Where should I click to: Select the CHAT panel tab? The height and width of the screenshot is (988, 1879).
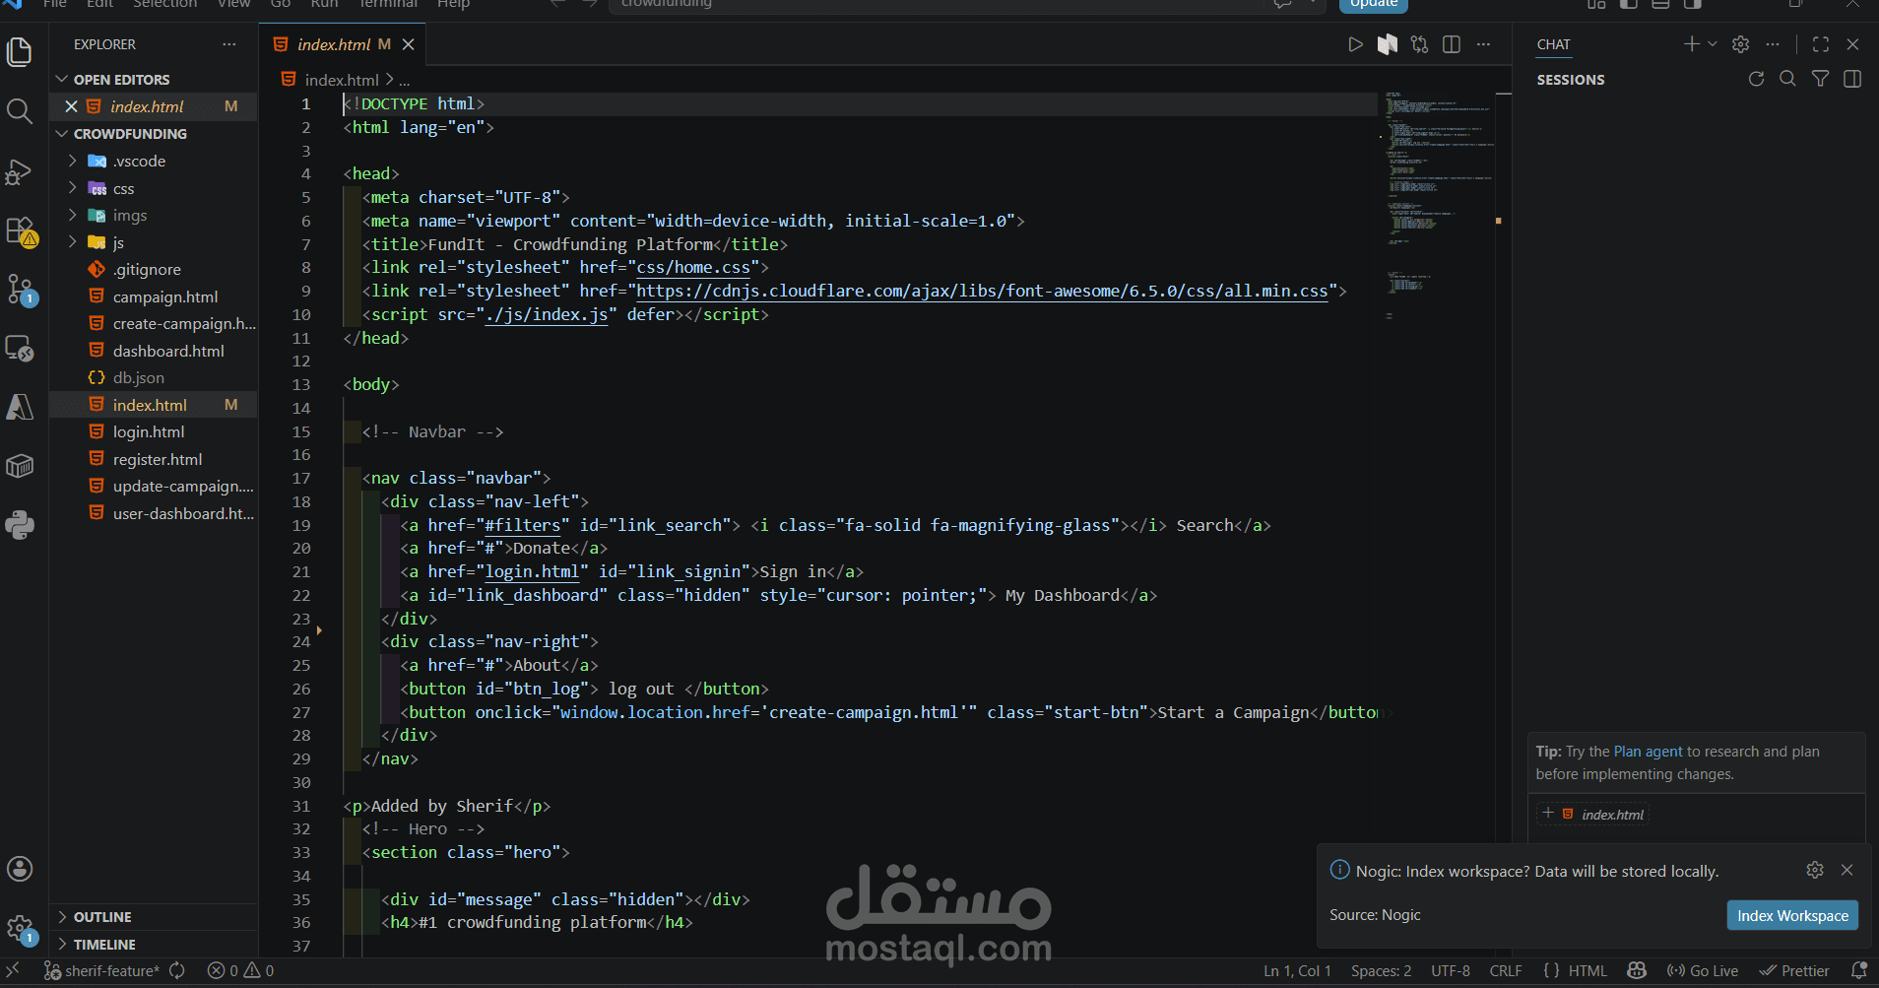1553,44
